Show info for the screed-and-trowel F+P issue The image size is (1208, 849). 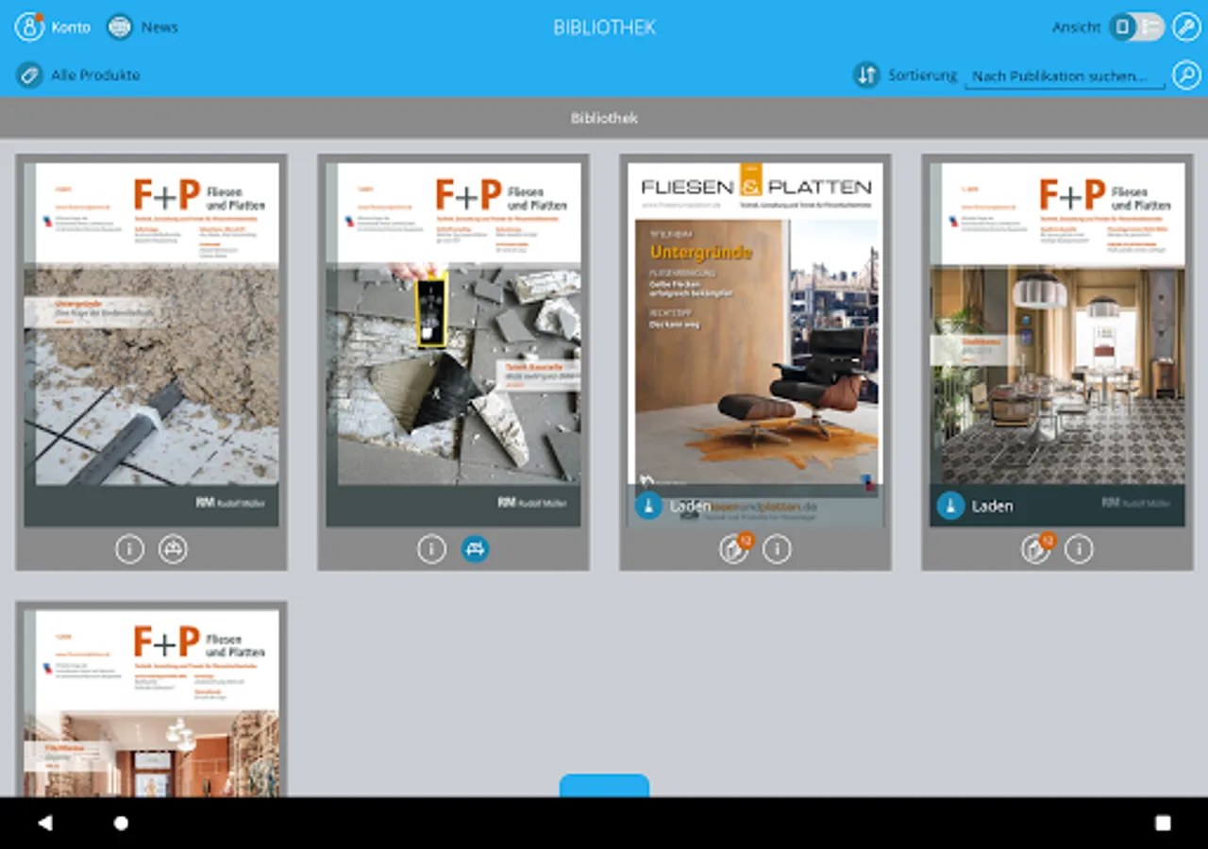coord(129,549)
